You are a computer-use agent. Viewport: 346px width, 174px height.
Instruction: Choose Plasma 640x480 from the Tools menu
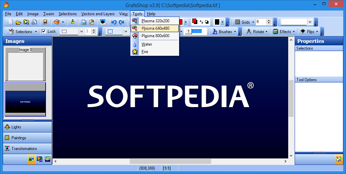(x=155, y=28)
